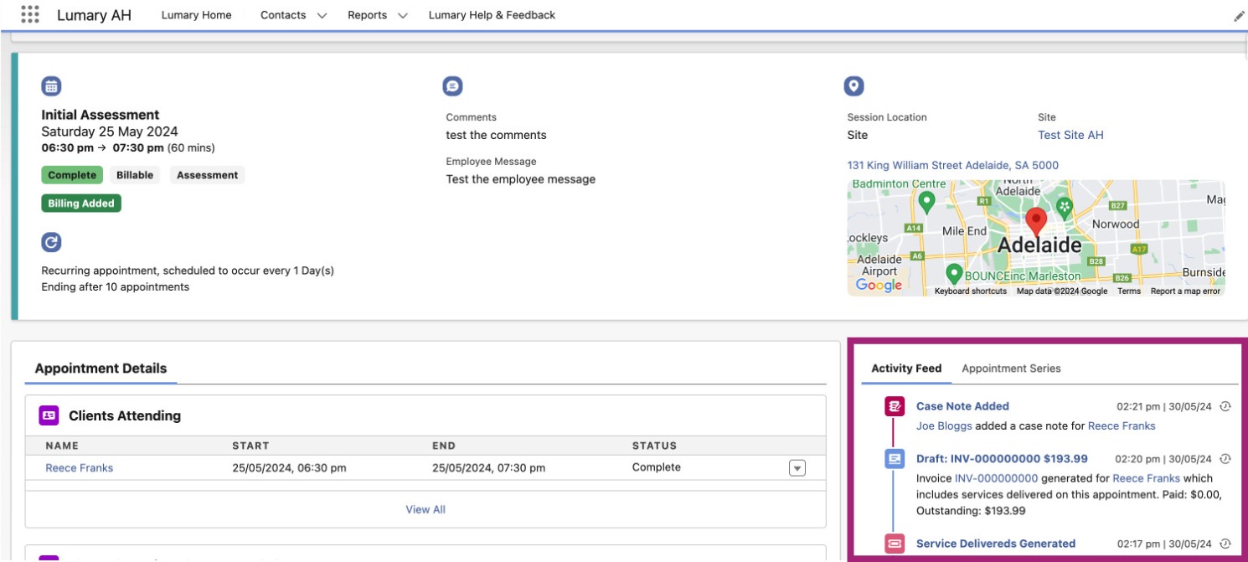Screen dimensions: 1248x562
Task: Click the invoice icon next to Draft INV-000000000
Action: click(893, 458)
